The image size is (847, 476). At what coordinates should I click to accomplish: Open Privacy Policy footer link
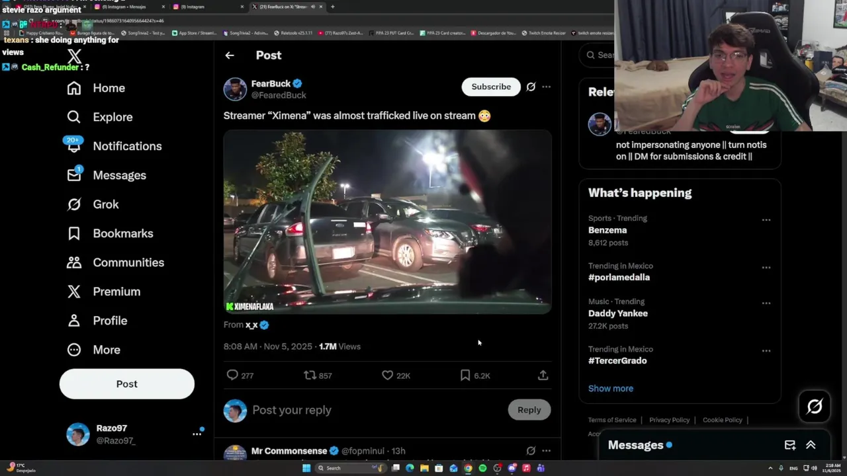click(x=670, y=420)
